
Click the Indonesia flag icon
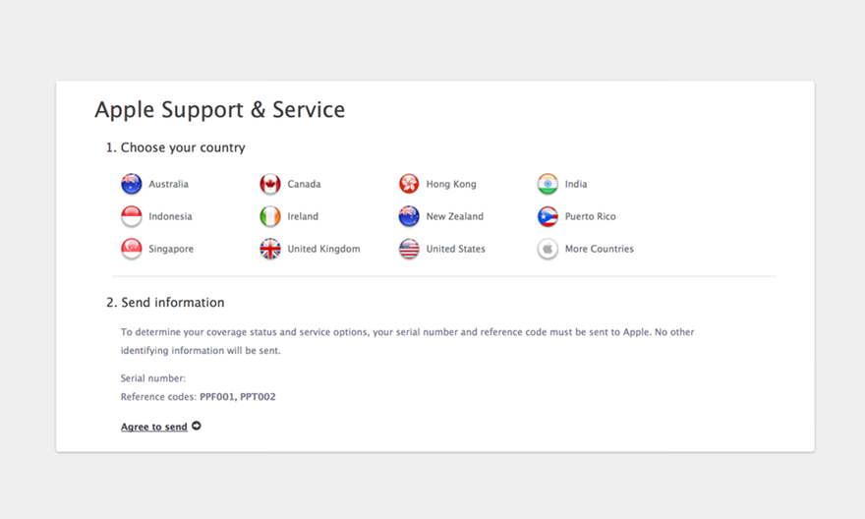tap(132, 216)
